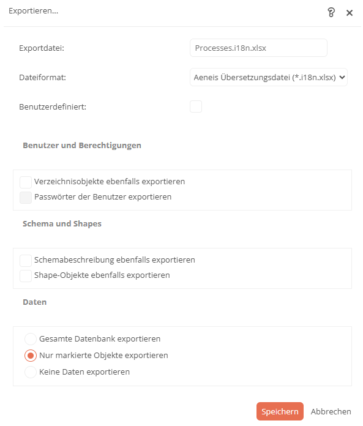Click Abbrechen to cancel export
Viewport: 363px width, 426px height.
coord(331,411)
